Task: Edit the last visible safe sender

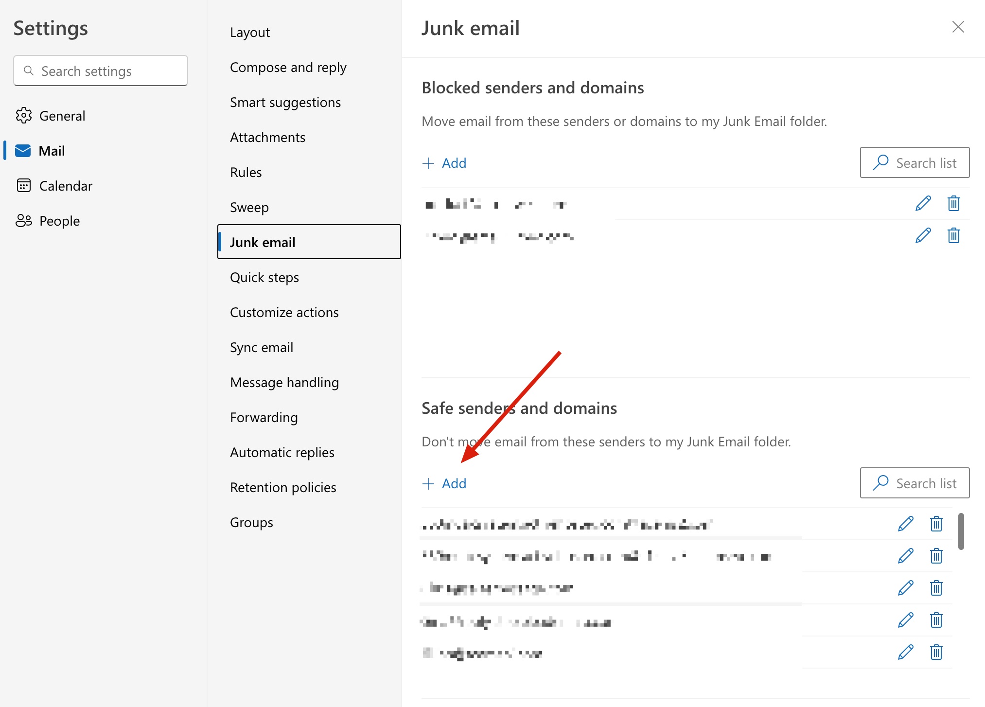Action: coord(905,652)
